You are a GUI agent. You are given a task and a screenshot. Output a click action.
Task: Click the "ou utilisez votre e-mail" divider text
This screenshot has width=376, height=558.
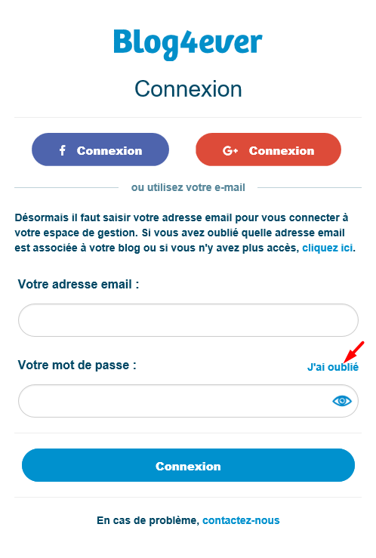(188, 187)
